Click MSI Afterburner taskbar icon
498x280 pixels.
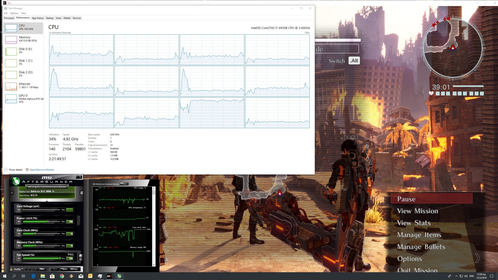(x=119, y=276)
